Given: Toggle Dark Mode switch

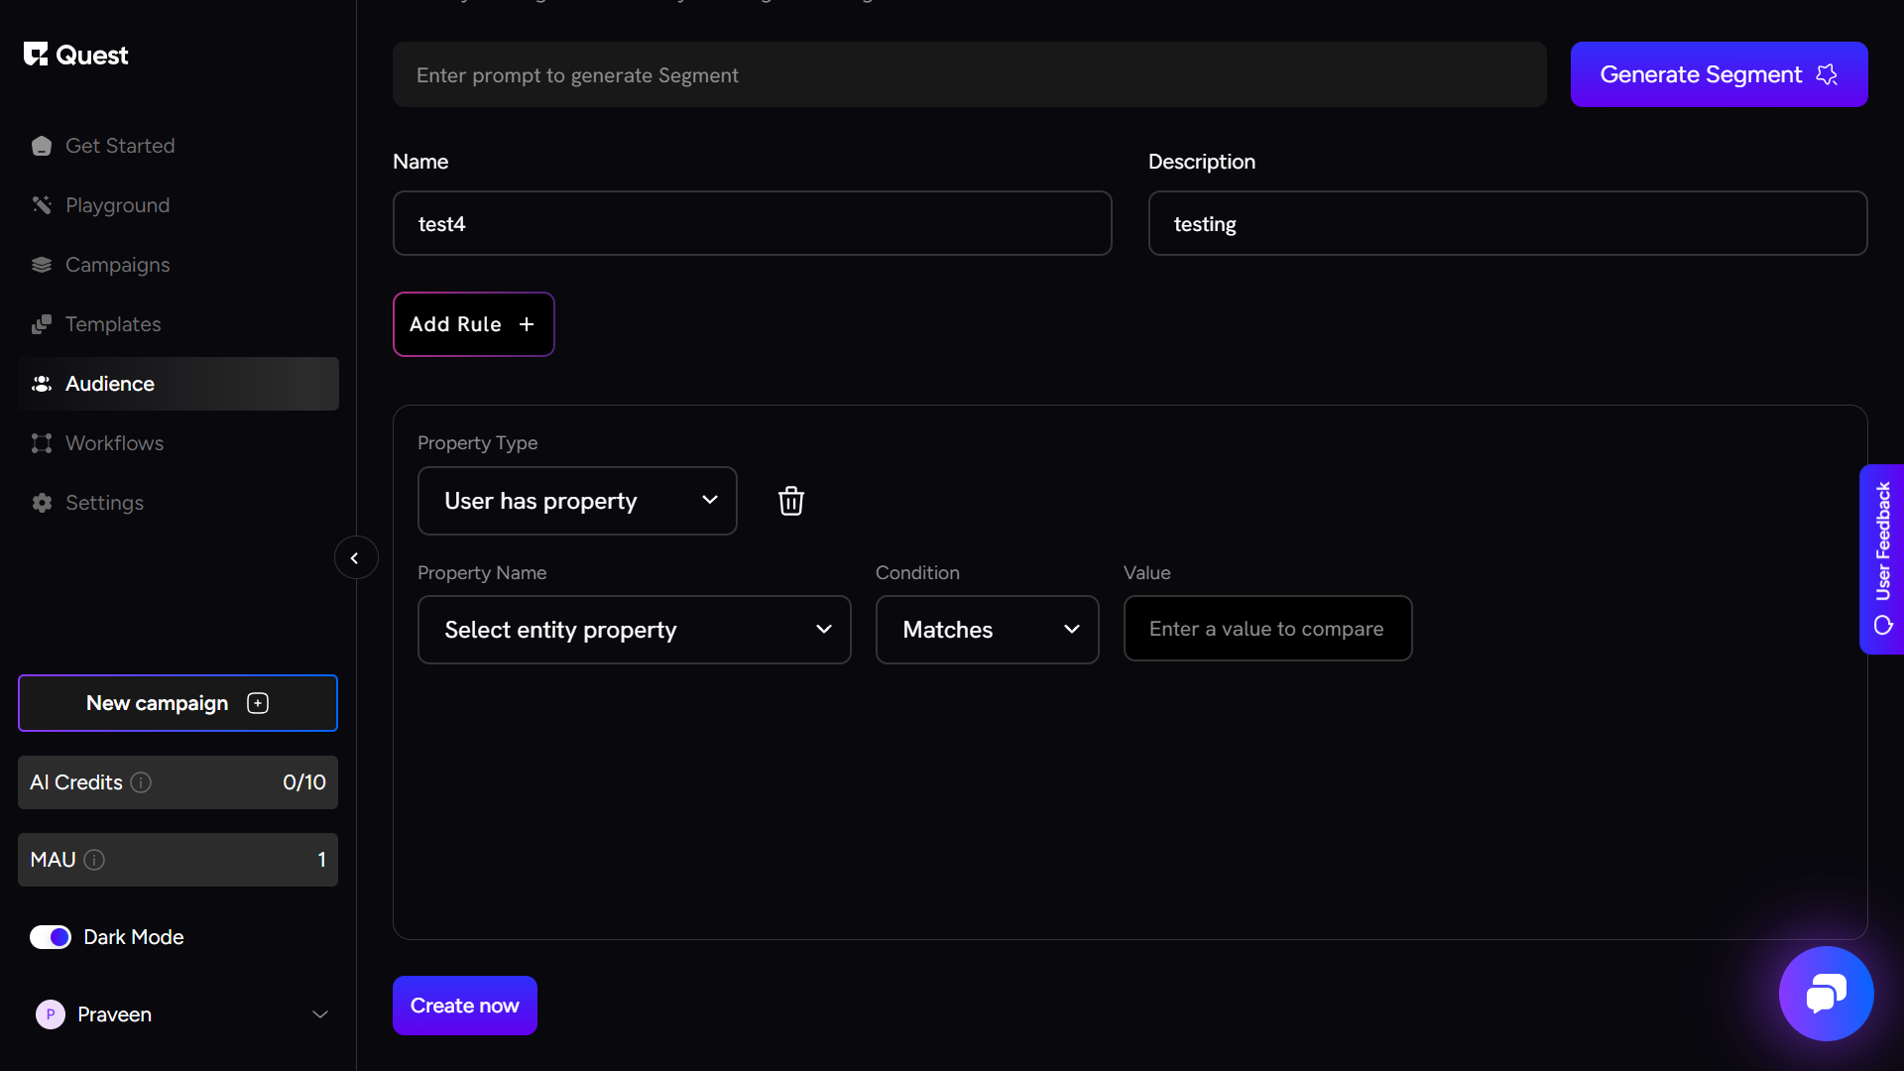Looking at the screenshot, I should click(x=51, y=937).
